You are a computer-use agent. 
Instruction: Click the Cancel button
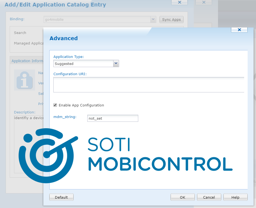209,197
